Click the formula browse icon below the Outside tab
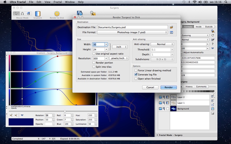Screen dimensions: 231x144 pyautogui.click(x=213, y=31)
